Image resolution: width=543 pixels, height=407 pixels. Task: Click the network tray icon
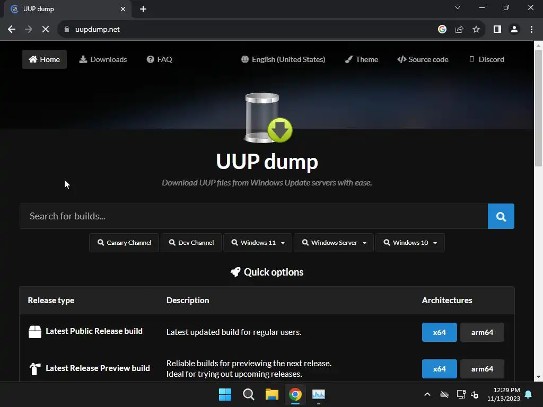coord(461,394)
